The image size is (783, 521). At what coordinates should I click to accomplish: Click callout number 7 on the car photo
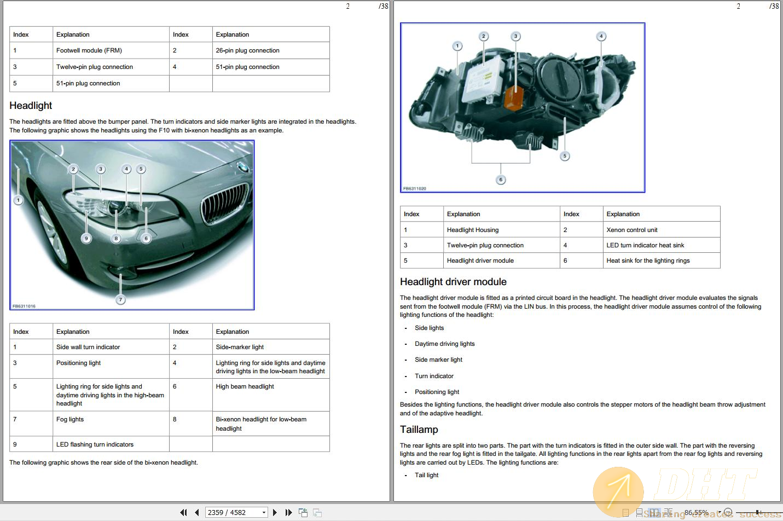121,299
